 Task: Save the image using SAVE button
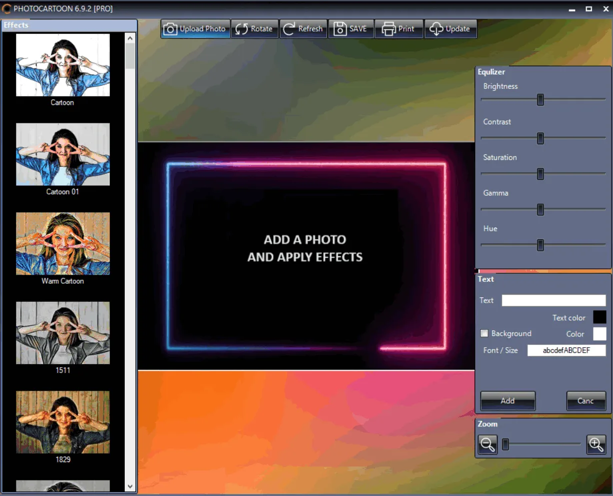click(x=351, y=29)
